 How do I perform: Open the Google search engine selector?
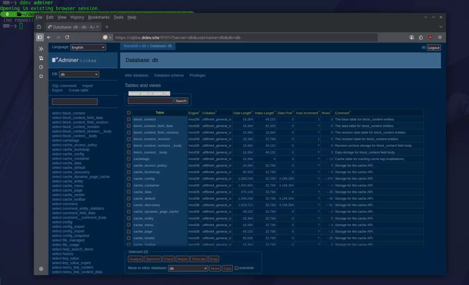pyautogui.click(x=107, y=37)
